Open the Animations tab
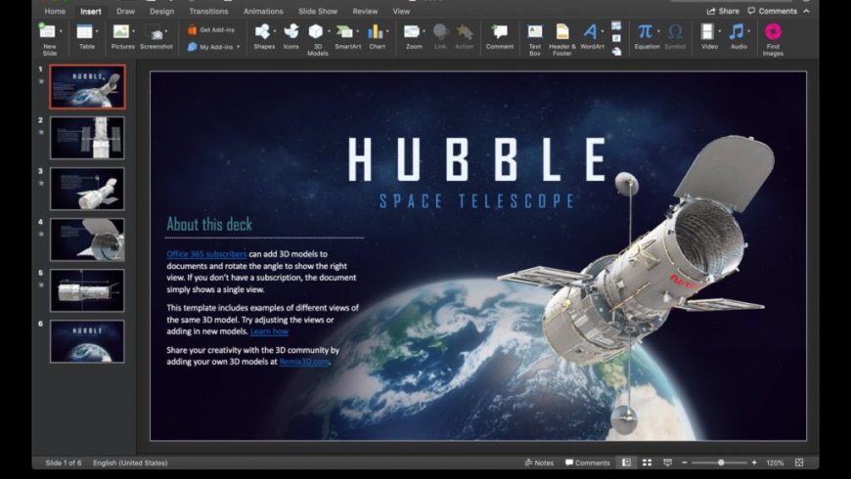This screenshot has width=851, height=479. click(263, 11)
